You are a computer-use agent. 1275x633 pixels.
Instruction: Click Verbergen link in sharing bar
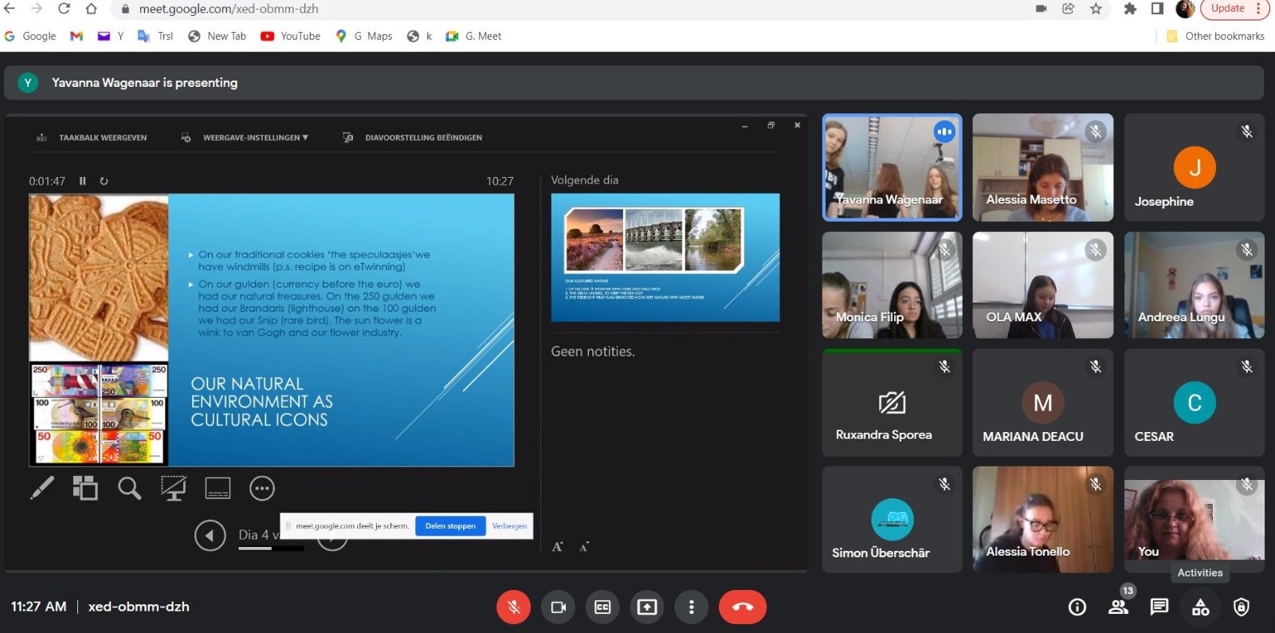[509, 526]
